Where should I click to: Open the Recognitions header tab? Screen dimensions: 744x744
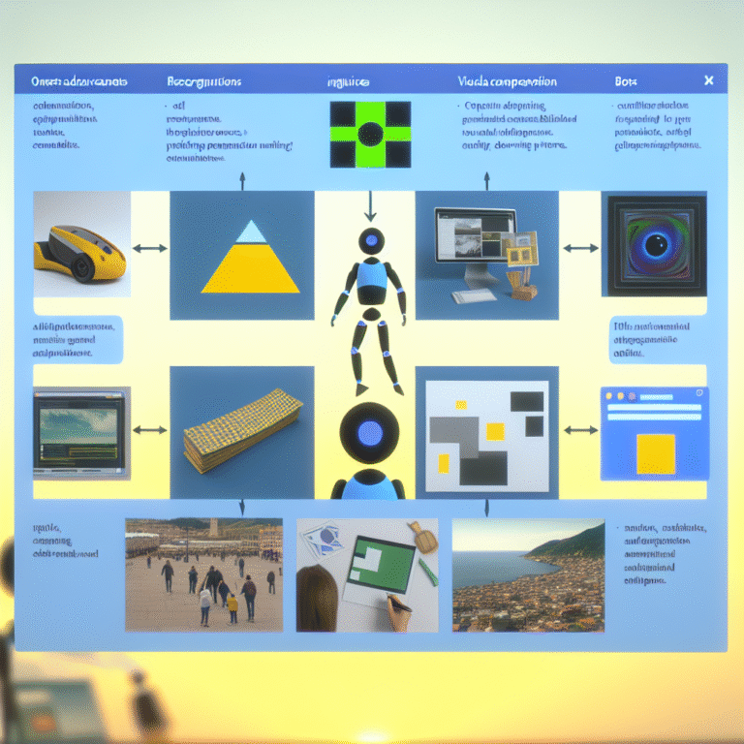204,82
